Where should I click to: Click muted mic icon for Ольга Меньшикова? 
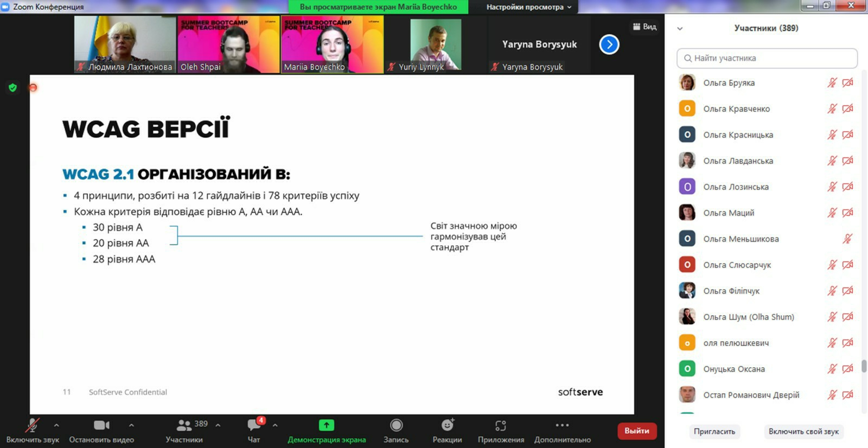point(847,239)
